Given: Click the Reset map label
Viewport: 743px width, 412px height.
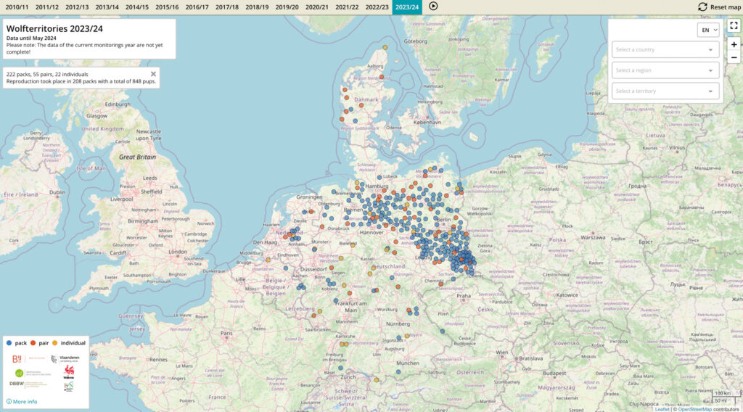Looking at the screenshot, I should coord(726,7).
